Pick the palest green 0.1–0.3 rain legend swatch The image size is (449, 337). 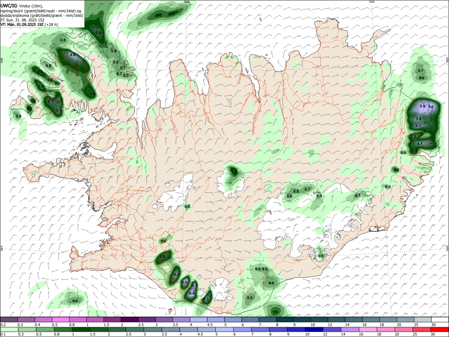coord(9,329)
